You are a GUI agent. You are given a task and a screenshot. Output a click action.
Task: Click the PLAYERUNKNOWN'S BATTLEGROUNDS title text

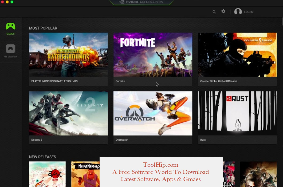[x=54, y=81]
